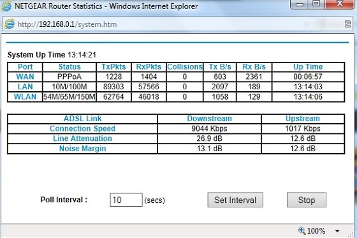Stop polling with the Stop button
The height and width of the screenshot is (238, 357).
(307, 200)
